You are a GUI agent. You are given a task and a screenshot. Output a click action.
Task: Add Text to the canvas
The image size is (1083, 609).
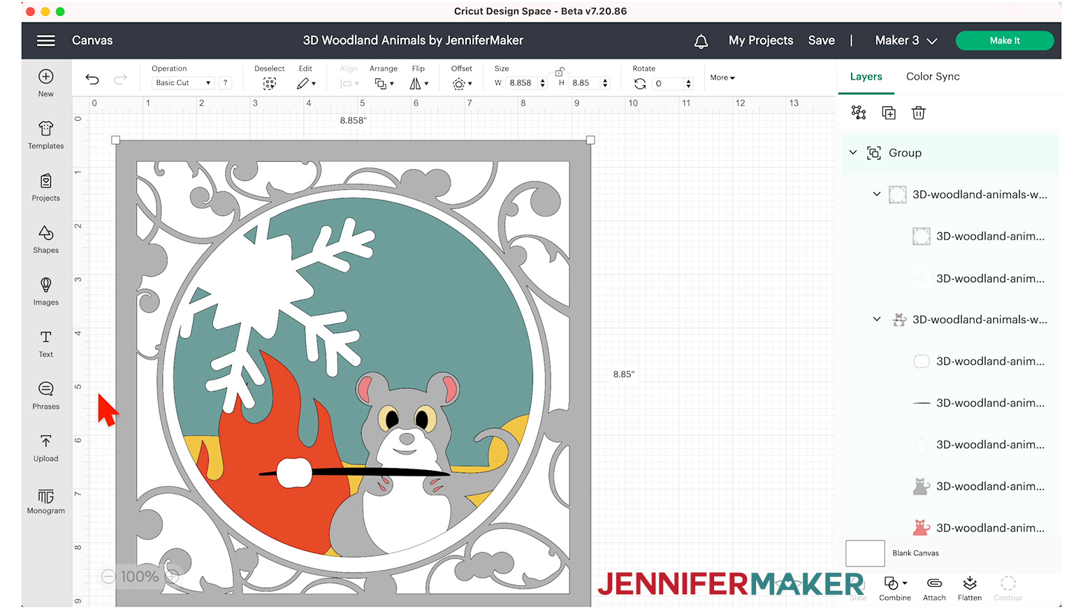[x=46, y=344]
